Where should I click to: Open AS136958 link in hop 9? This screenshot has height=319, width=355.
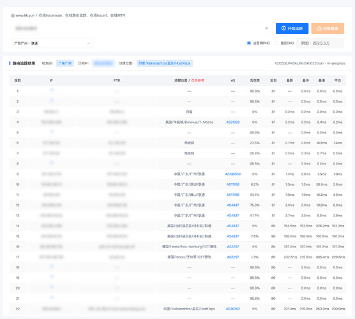[233, 174]
